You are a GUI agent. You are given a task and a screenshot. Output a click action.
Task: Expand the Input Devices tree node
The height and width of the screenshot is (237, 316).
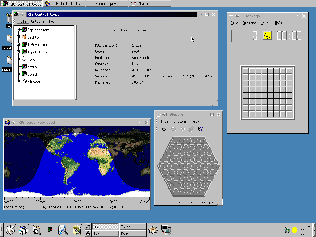(18, 52)
